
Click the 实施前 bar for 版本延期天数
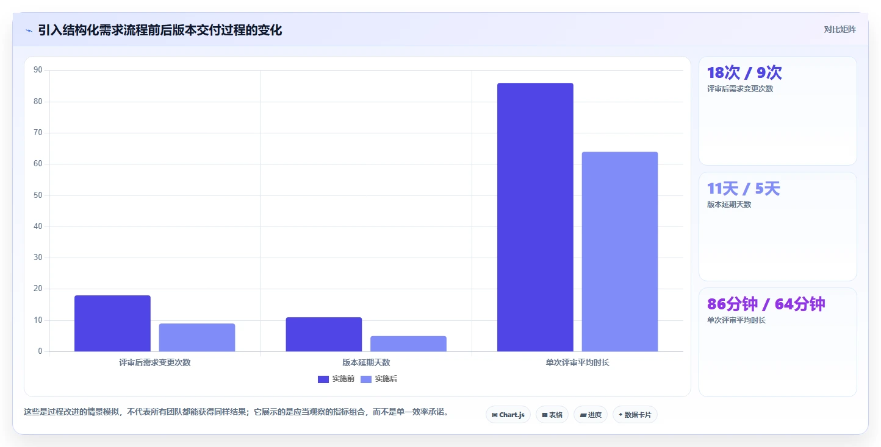point(324,334)
